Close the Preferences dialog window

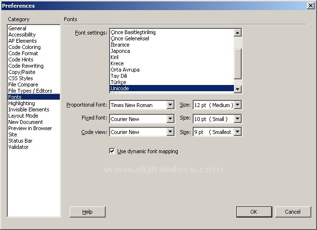point(311,6)
